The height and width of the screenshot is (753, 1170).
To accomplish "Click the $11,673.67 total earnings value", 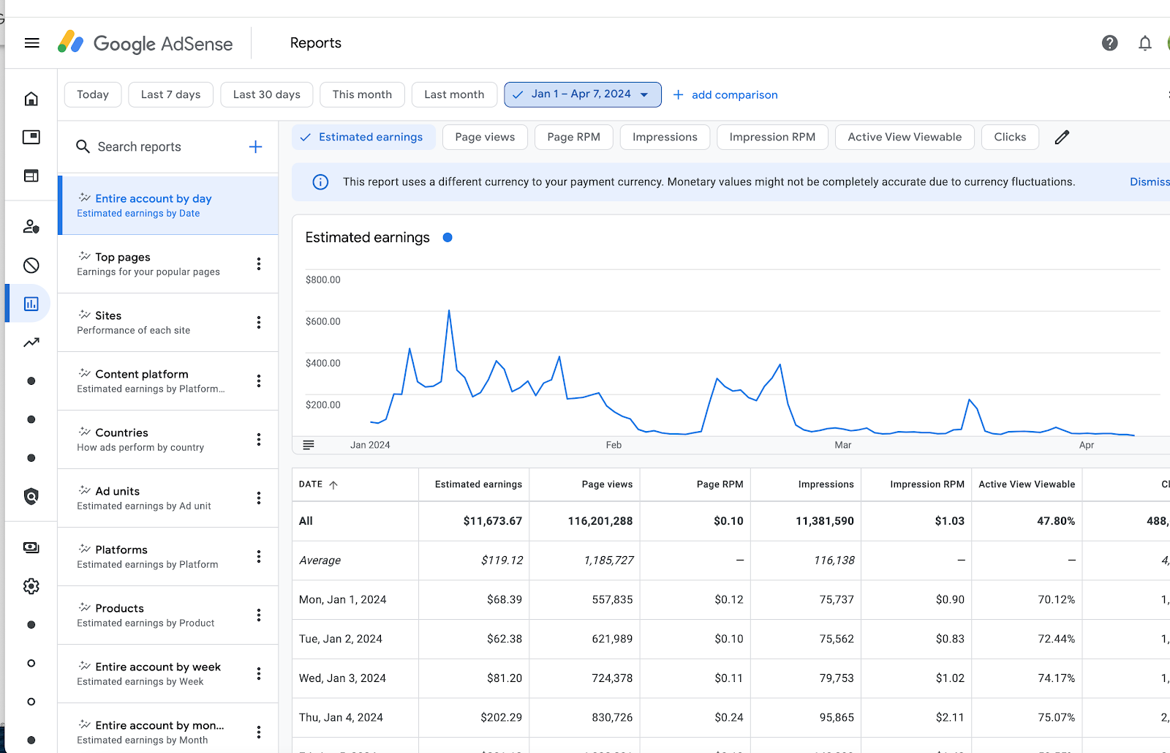I will point(492,522).
